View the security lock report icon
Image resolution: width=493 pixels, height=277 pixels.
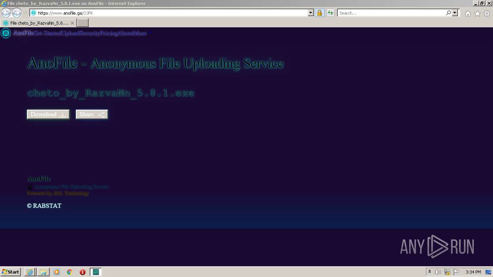coord(319,13)
